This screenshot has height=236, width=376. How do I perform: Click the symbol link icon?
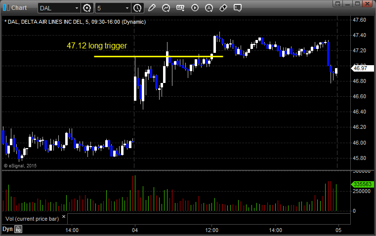(223, 8)
